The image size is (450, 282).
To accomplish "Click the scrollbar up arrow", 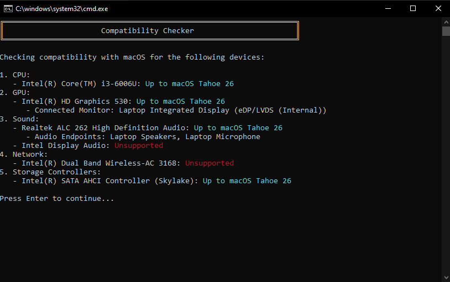I will tap(446, 22).
